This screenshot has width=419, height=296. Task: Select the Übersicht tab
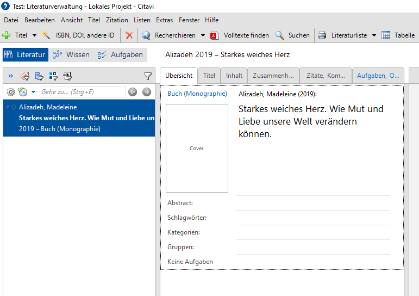coord(179,76)
